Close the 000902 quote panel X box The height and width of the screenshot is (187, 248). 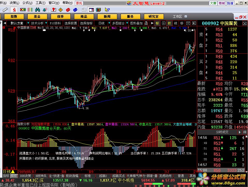coord(245,24)
